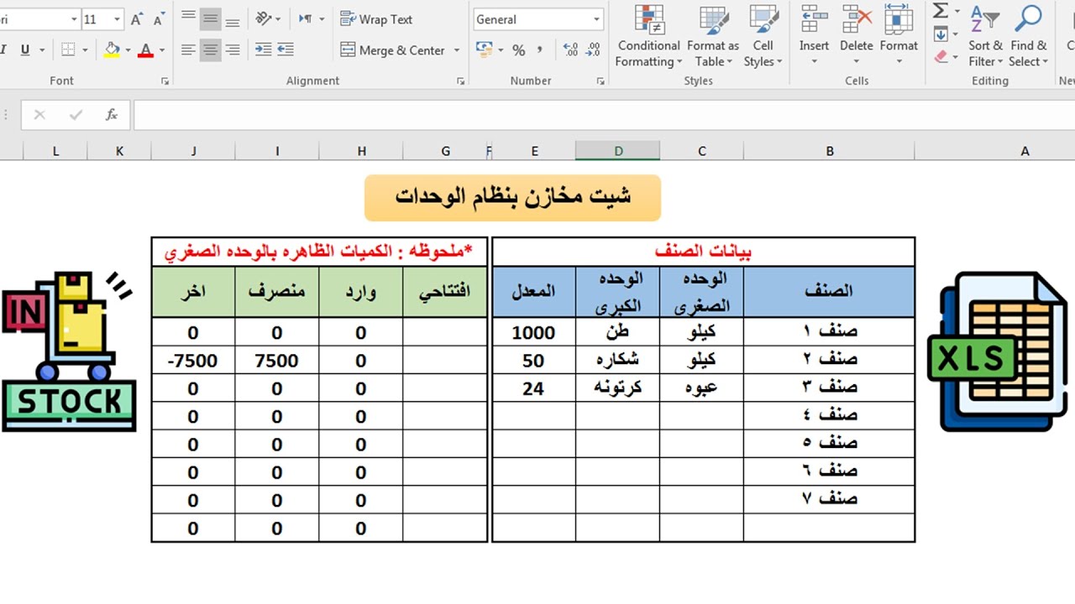This screenshot has width=1075, height=604.
Task: Toggle Middle Align vertical alignment
Action: tap(211, 18)
